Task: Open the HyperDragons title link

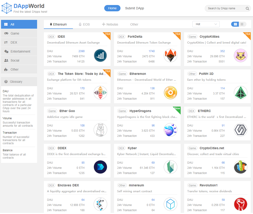Action: (140, 111)
